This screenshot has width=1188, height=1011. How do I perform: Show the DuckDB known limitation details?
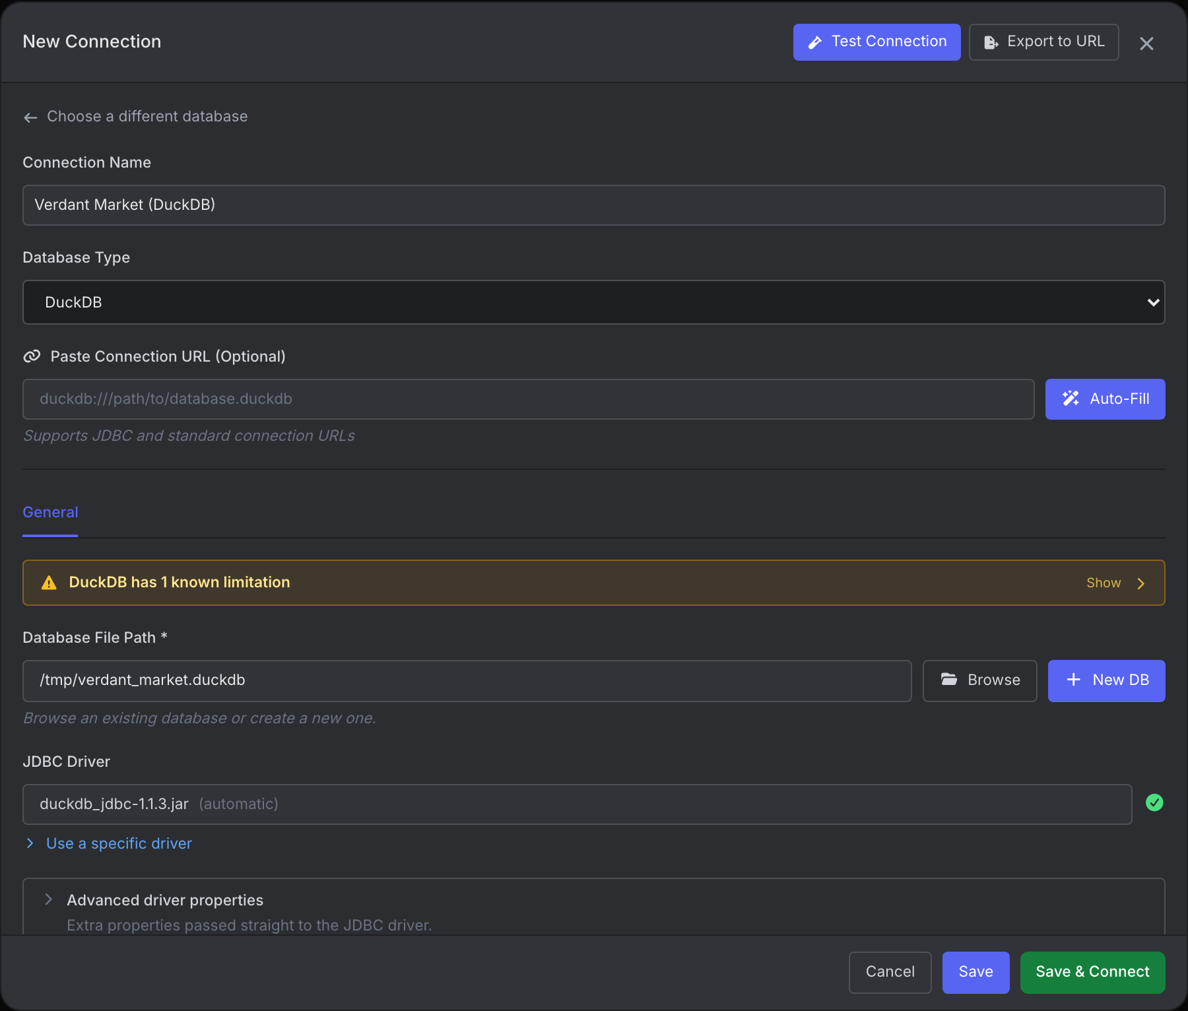tap(1115, 583)
